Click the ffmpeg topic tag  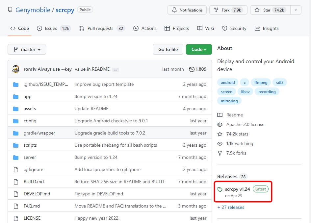261,83
